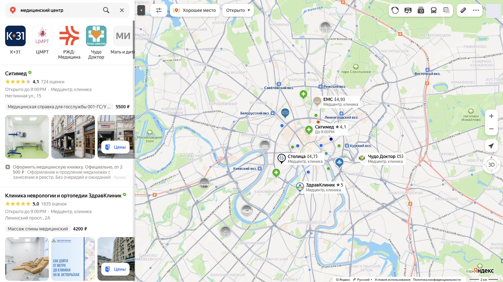The height and width of the screenshot is (282, 503).
Task: Open the ЗдравКлиник listing title
Action: [63, 195]
